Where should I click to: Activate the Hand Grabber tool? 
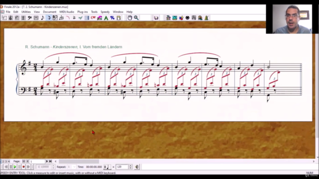click(x=130, y=18)
